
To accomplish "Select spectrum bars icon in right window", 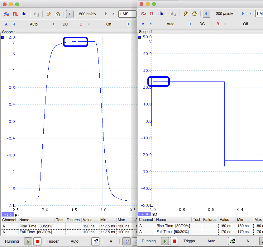I will [161, 14].
